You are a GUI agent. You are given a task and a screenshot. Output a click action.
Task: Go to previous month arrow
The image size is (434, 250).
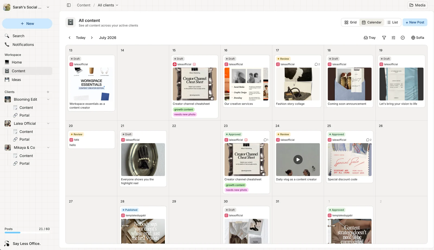tap(69, 38)
